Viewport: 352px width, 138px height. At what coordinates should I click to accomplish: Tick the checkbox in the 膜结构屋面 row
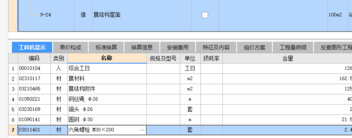205,15
